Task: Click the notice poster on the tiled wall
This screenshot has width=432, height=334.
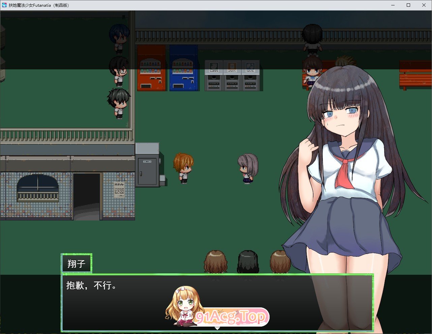Action: [x=119, y=190]
